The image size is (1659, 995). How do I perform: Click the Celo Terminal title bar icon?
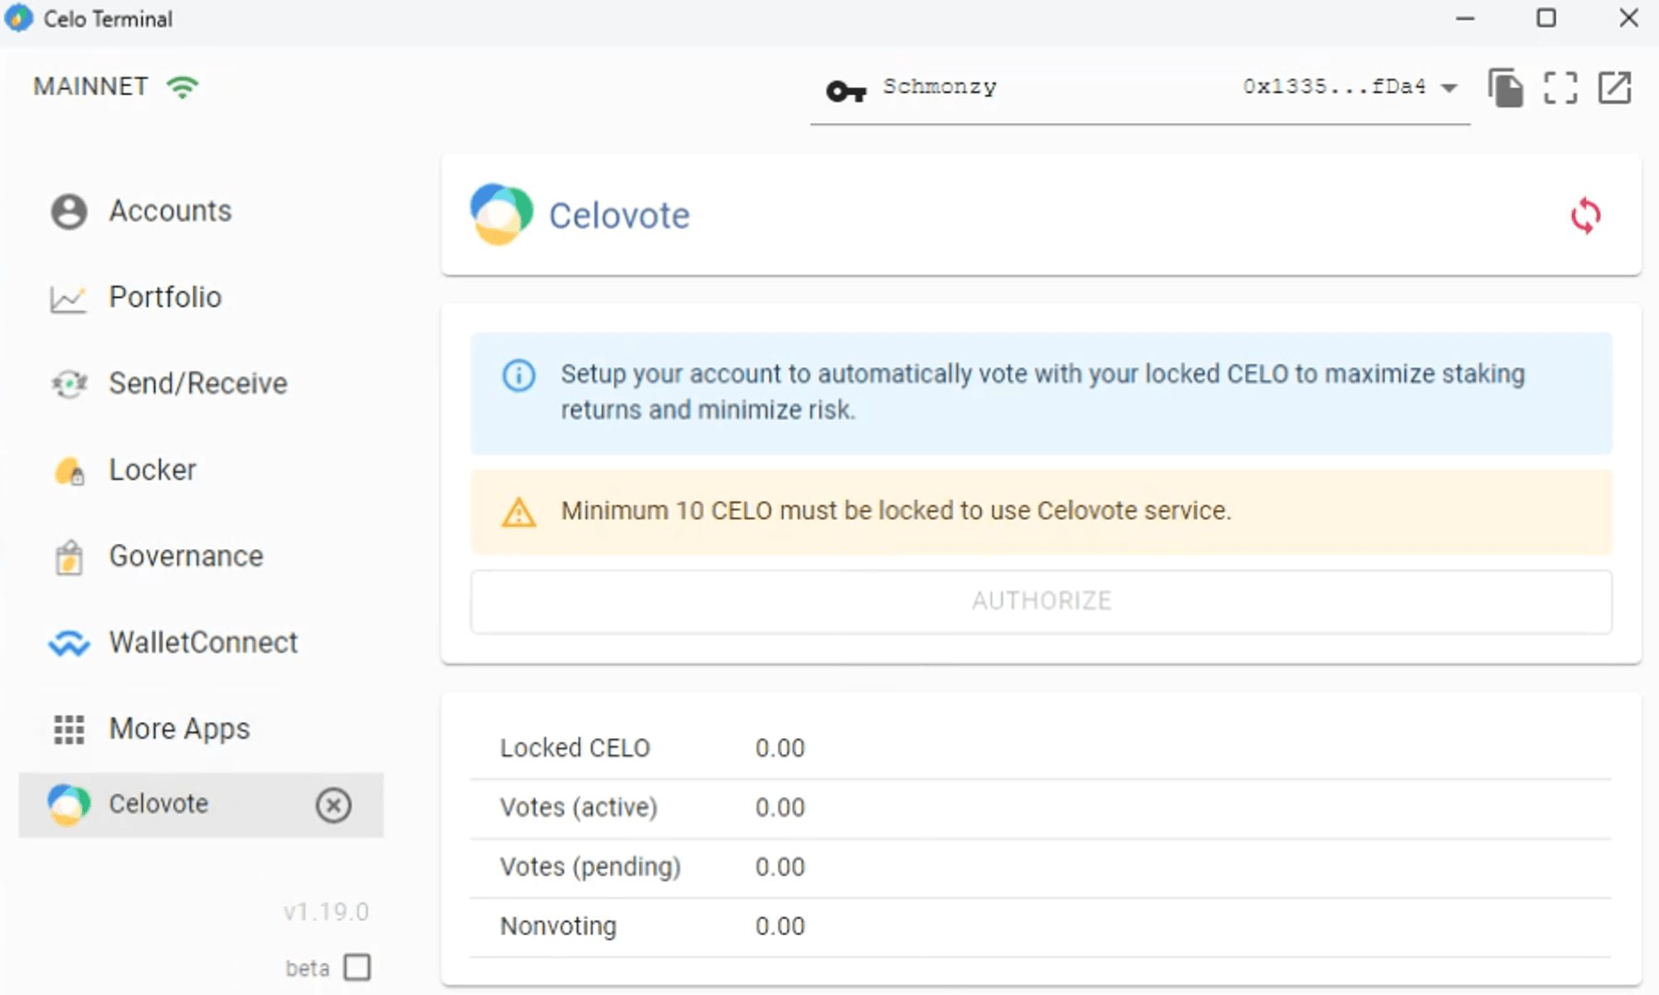19,18
